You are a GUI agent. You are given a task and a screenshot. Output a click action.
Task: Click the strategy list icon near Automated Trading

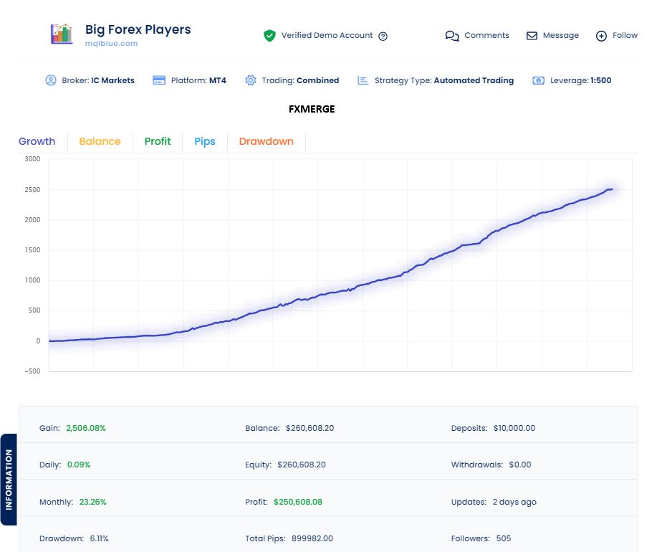point(361,80)
